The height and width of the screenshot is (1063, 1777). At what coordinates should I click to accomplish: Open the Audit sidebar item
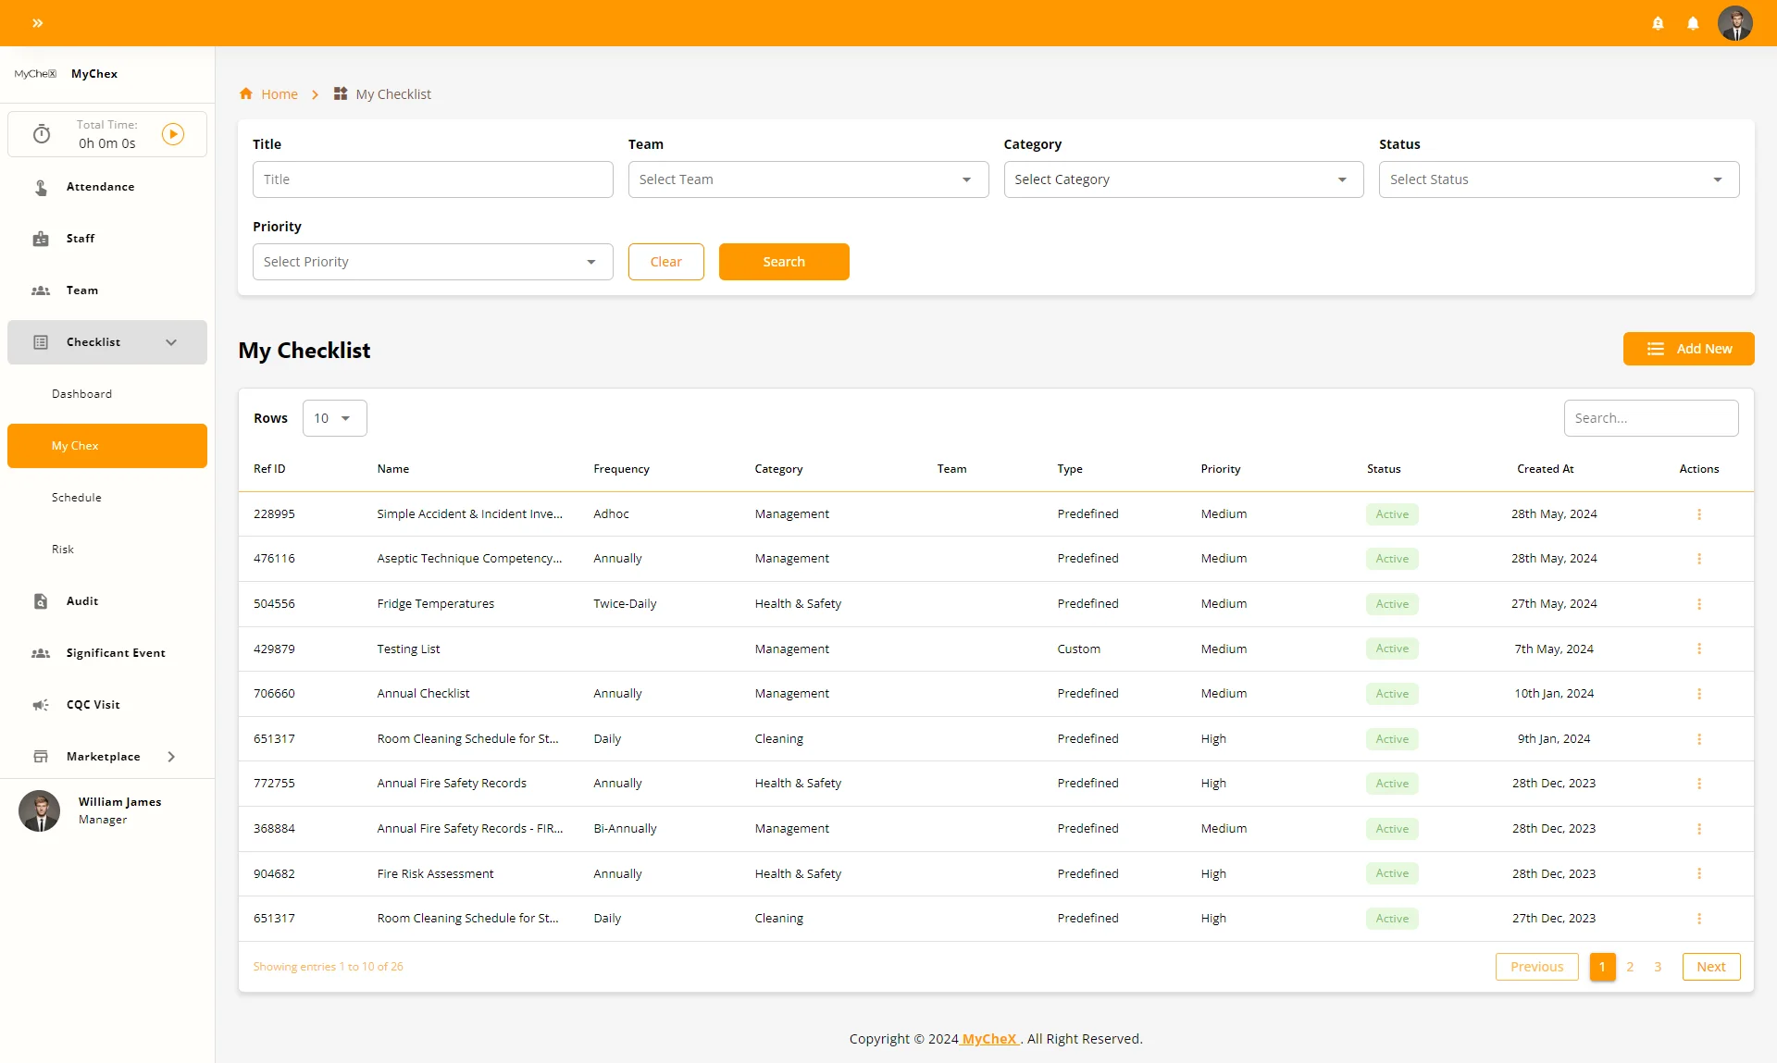pos(81,601)
